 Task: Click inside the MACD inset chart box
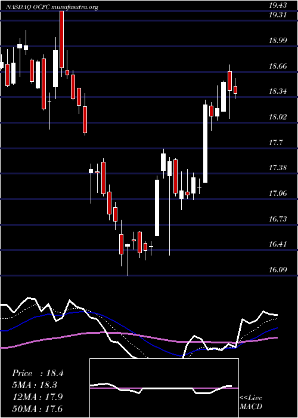coord(164,388)
